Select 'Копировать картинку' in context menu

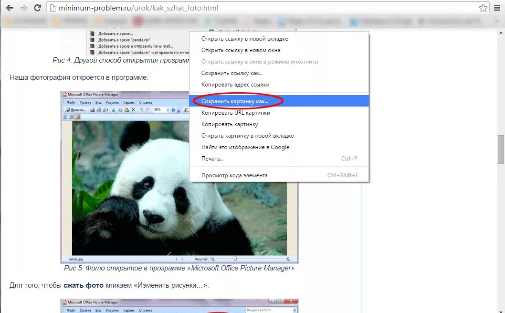pos(279,124)
